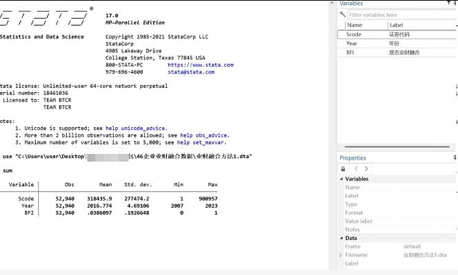458x275 pixels.
Task: Collapse the Data section in Properties
Action: pos(341,238)
